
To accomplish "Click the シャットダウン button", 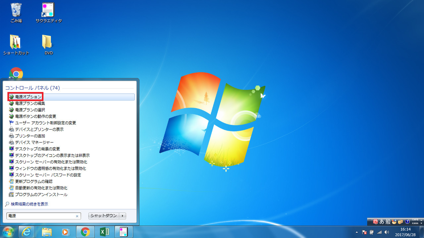I will click(104, 216).
